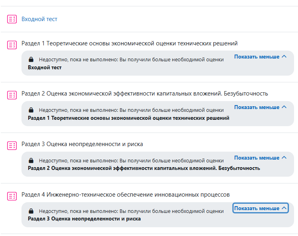The width and height of the screenshot is (298, 236).
Task: Collapse restriction info with Показать меньше under Раздел 1
Action: 260,57
